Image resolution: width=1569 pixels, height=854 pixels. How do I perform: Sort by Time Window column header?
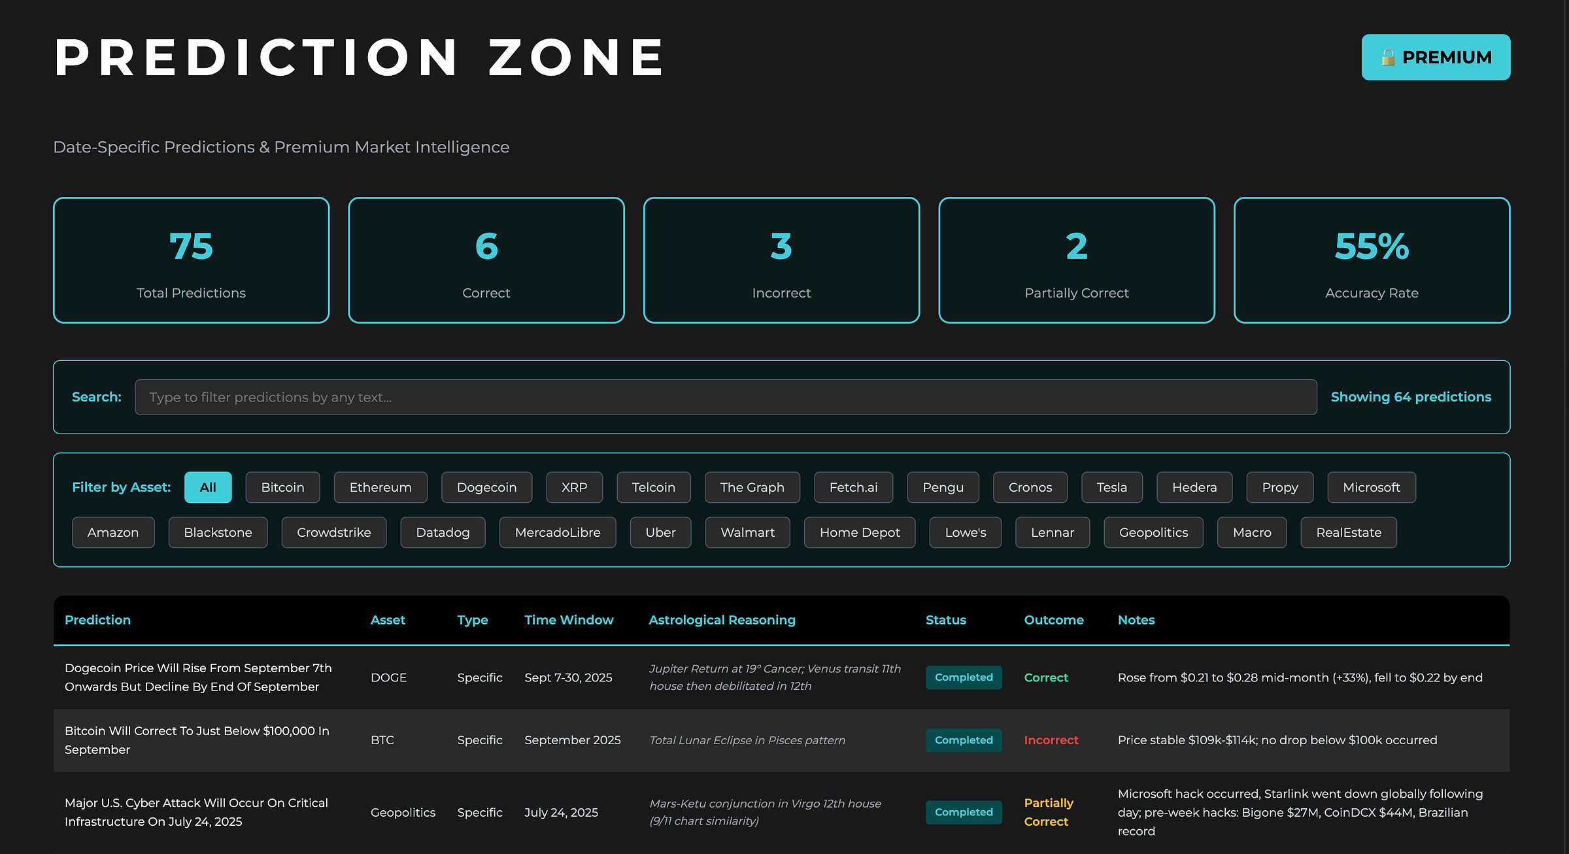coord(569,620)
